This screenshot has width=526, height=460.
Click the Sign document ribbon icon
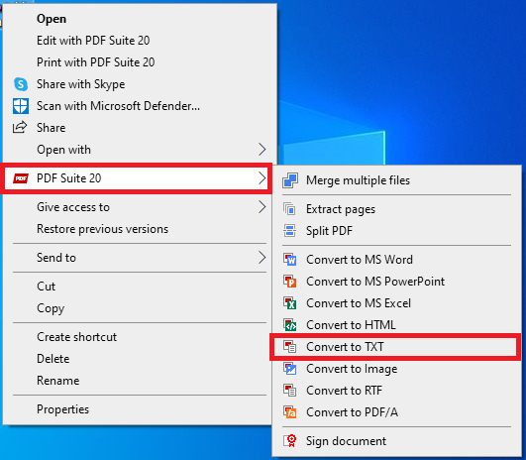[x=290, y=441]
